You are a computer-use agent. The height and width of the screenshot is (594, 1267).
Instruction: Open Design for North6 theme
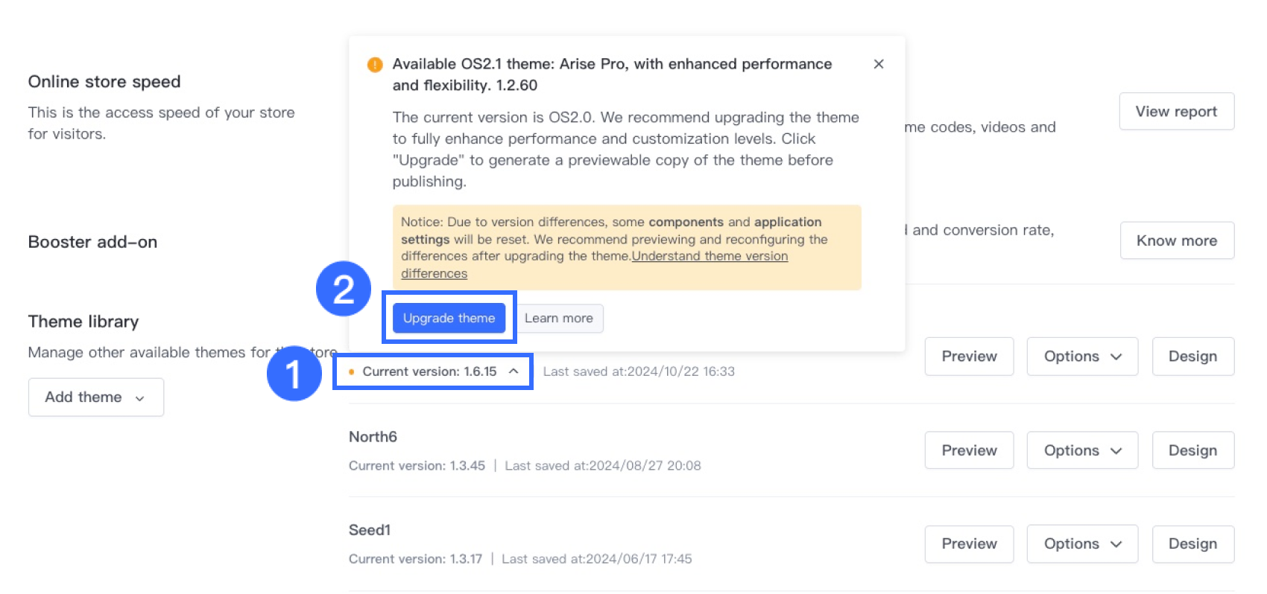point(1192,450)
